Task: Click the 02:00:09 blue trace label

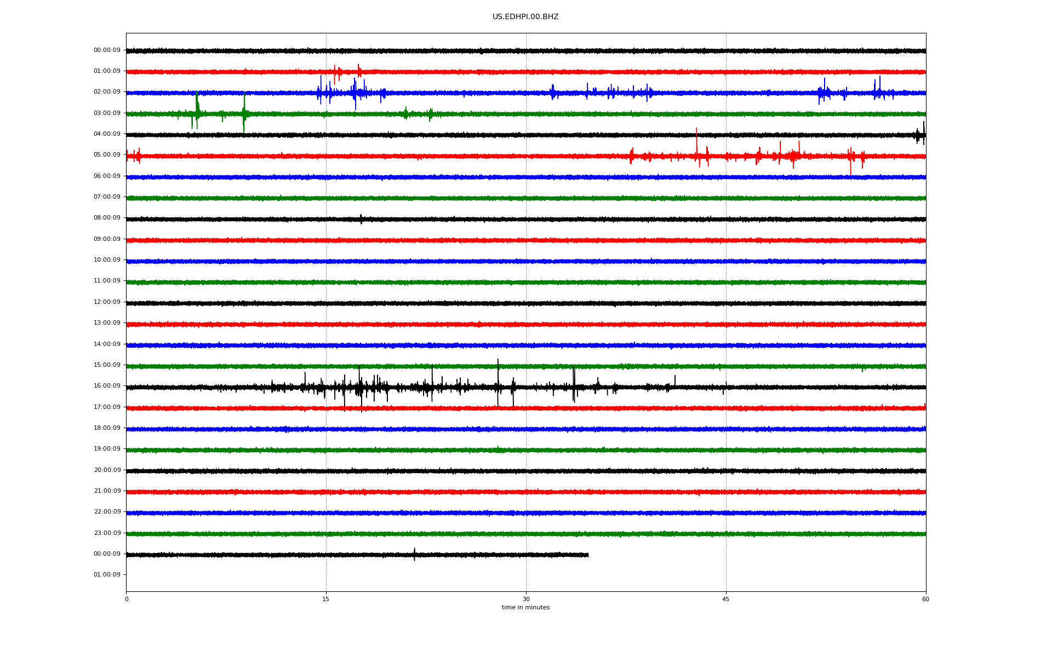Action: [107, 92]
